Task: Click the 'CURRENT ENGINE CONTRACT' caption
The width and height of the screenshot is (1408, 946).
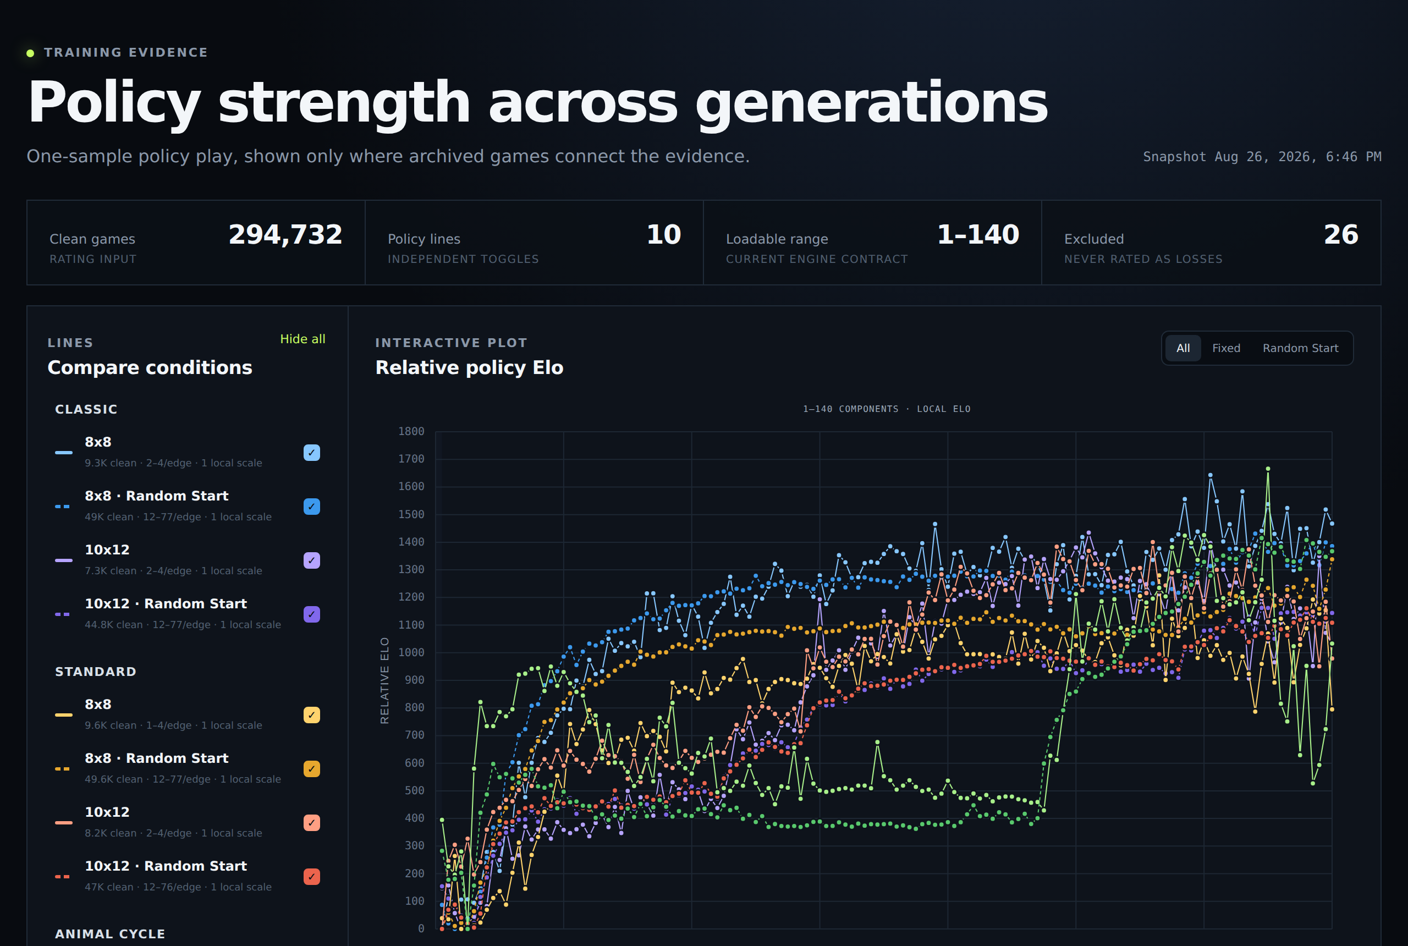Action: coord(816,259)
